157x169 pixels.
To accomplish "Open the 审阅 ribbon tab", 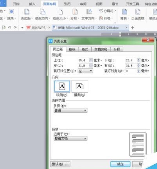I will pos(83,4).
